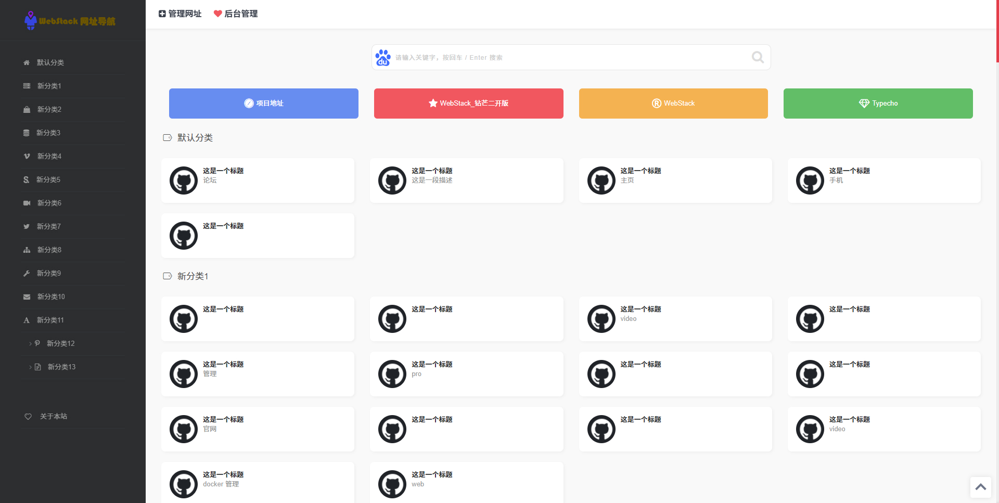Image resolution: width=999 pixels, height=503 pixels.
Task: Click the orange WebStack button
Action: [673, 104]
